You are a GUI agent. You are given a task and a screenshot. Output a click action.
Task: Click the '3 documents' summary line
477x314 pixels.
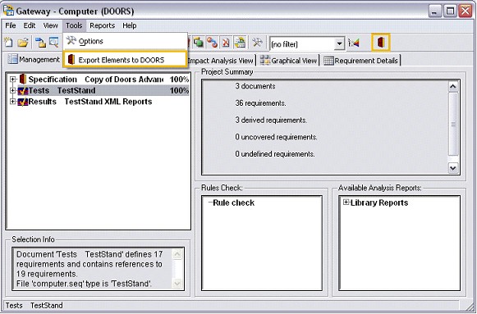(x=255, y=86)
